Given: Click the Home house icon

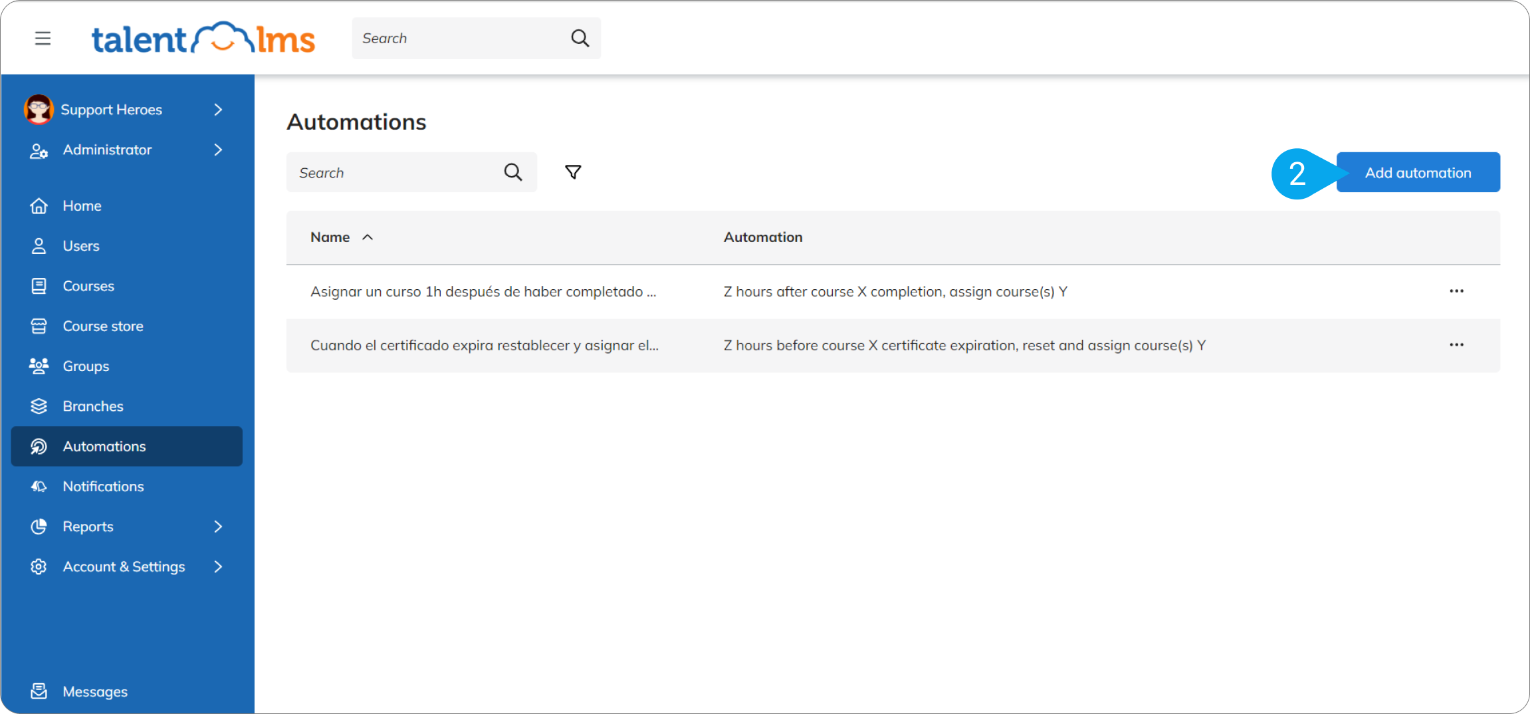Looking at the screenshot, I should [x=39, y=206].
